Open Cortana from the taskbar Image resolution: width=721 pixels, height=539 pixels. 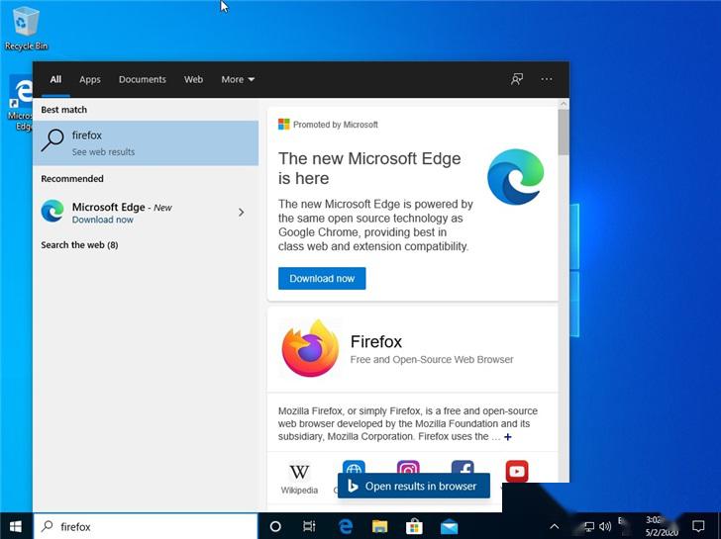275,526
